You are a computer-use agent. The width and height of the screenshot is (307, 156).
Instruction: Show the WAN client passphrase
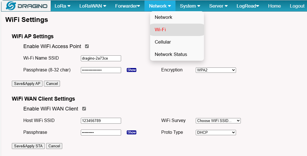[131, 132]
